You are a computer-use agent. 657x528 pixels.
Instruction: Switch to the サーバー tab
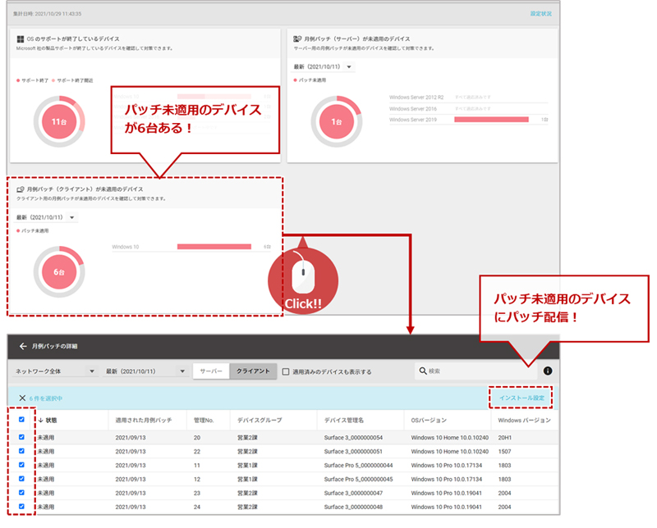(x=211, y=371)
